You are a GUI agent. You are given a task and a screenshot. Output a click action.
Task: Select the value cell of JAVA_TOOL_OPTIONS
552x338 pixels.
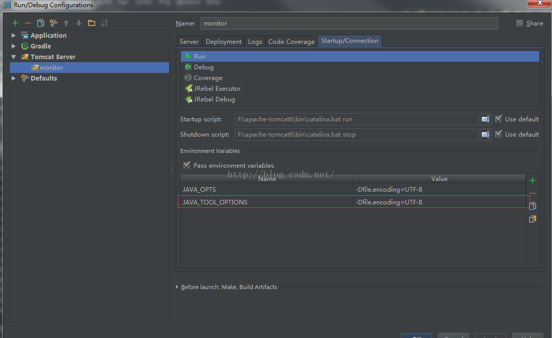439,202
